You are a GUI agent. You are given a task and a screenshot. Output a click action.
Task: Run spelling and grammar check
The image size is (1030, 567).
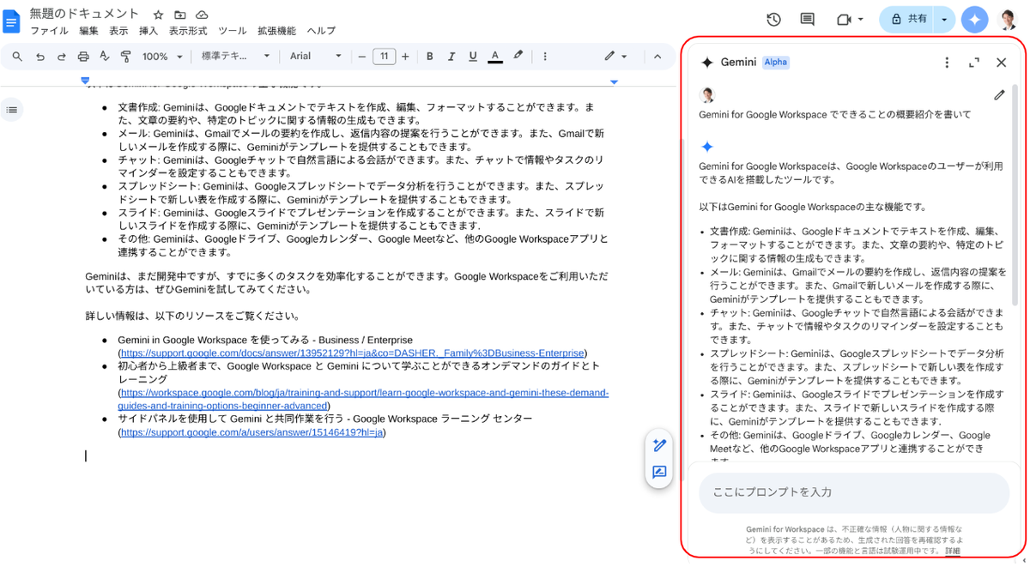(x=105, y=57)
